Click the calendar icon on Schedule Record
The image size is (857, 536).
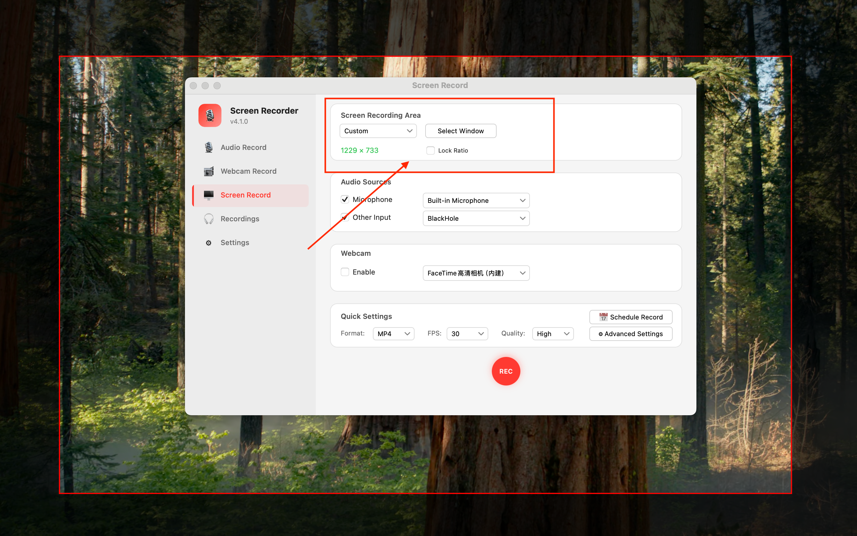coord(603,317)
